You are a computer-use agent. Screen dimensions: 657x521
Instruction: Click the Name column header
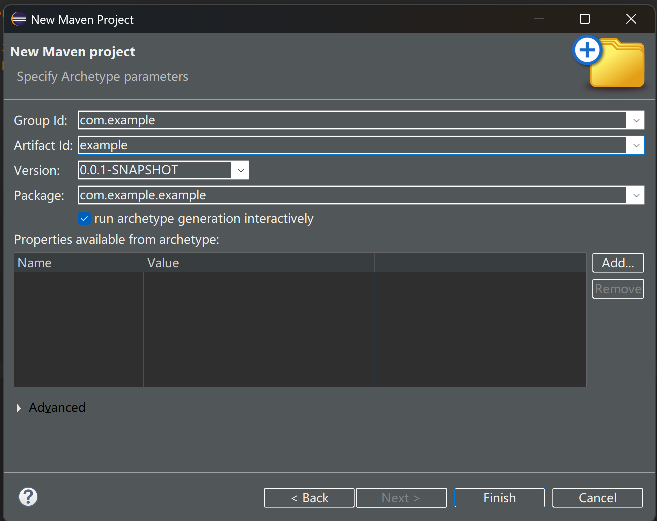(x=79, y=263)
